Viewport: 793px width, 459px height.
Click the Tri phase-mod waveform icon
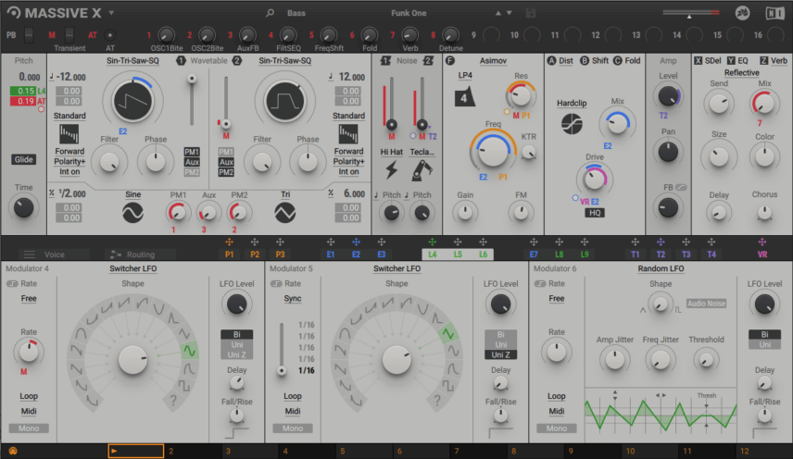point(285,213)
